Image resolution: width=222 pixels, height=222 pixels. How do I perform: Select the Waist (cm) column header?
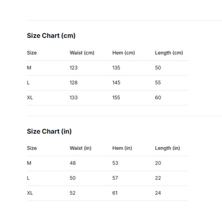[82, 53]
